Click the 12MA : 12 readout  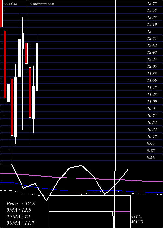click(18, 216)
